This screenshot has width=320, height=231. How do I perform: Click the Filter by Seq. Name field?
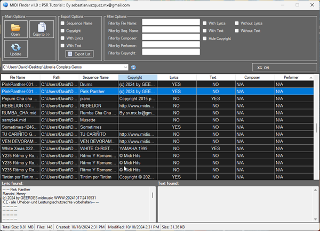coord(171,29)
